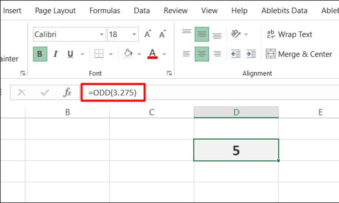Viewport: 339px width, 203px height.
Task: Expand the Orientation dropdown arrow
Action: pos(246,34)
